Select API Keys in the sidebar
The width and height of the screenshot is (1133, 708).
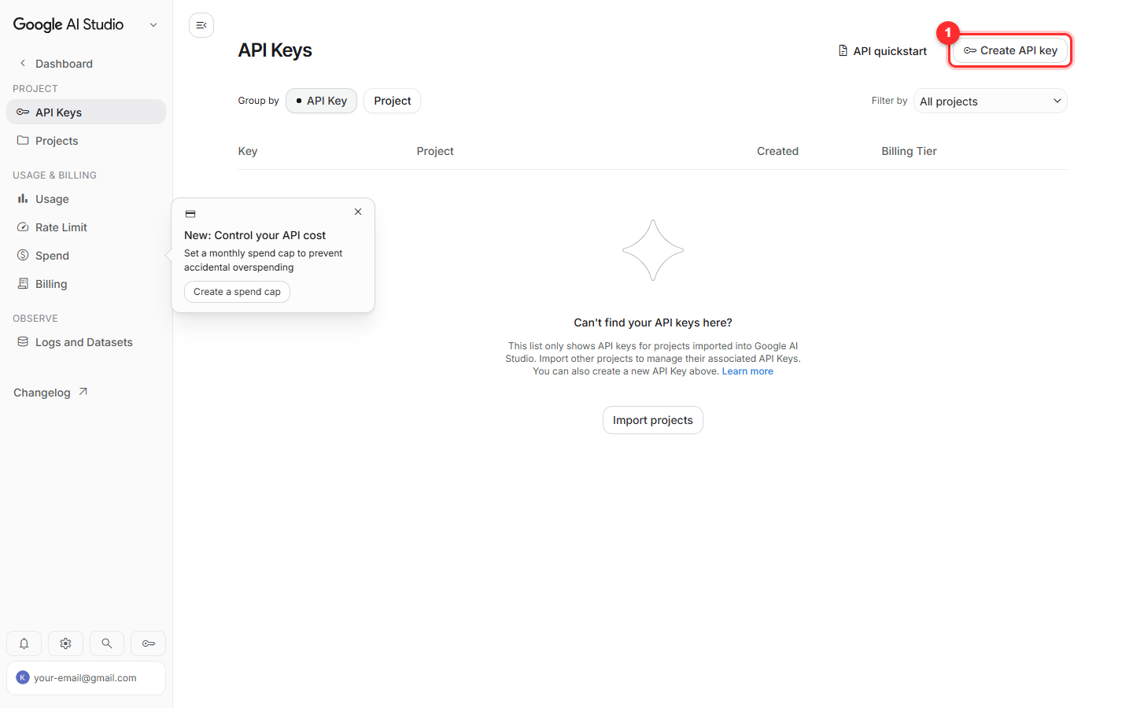pos(87,112)
